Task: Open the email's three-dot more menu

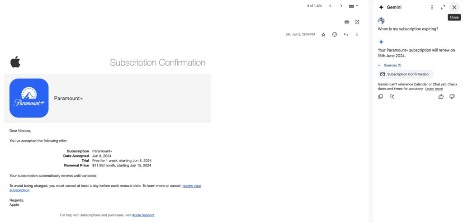Action: [x=357, y=34]
